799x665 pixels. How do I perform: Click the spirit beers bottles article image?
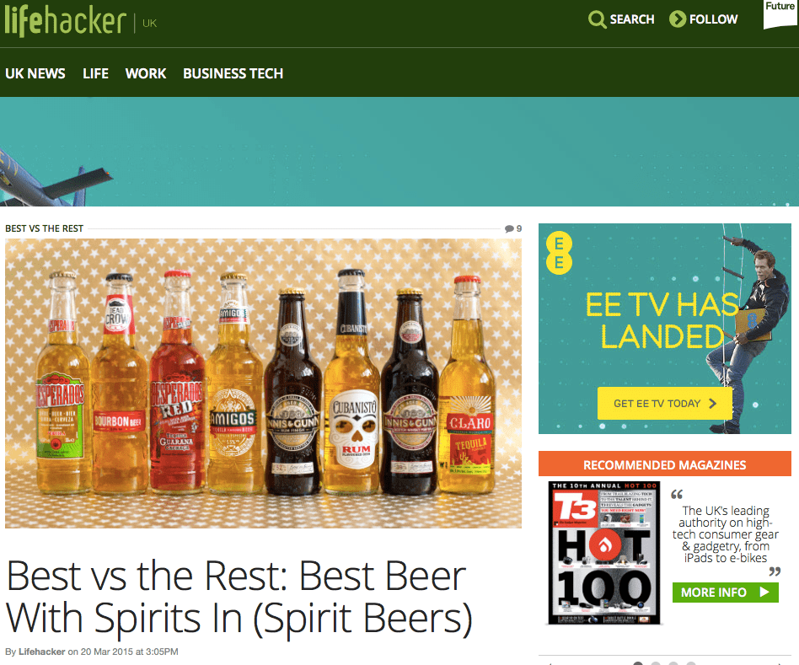[264, 383]
